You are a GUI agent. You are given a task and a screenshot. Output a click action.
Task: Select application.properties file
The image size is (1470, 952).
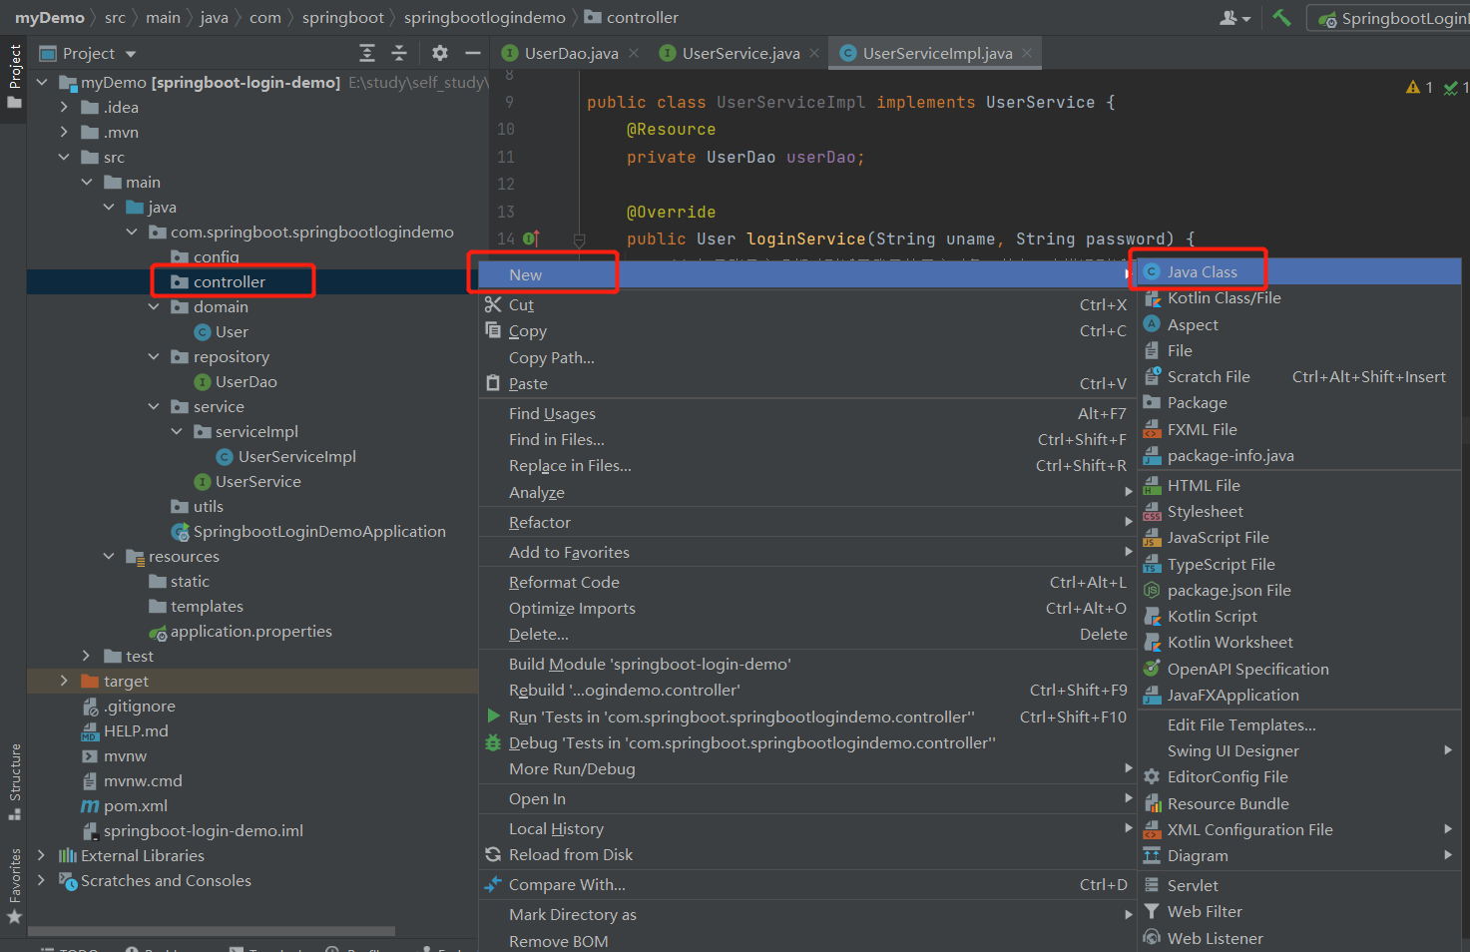click(250, 631)
